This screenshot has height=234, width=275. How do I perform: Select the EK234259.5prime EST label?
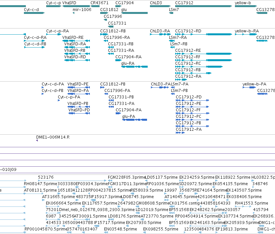(197, 177)
